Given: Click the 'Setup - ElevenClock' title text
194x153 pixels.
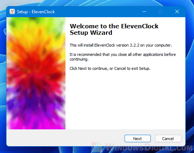Looking at the screenshot, I should click(36, 12).
